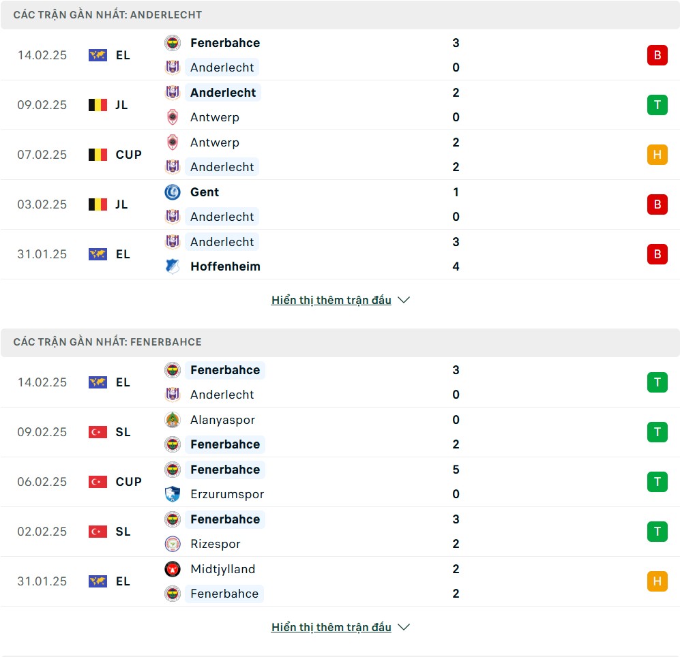Click the orange H badge for Antwerp draw
The image size is (680, 657).
[657, 155]
